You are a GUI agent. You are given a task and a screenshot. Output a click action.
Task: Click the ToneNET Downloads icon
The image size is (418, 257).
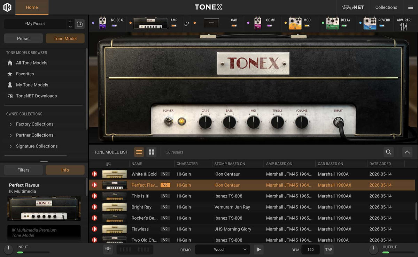pyautogui.click(x=10, y=96)
